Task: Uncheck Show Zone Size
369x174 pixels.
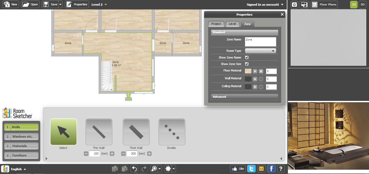Action: (x=247, y=64)
